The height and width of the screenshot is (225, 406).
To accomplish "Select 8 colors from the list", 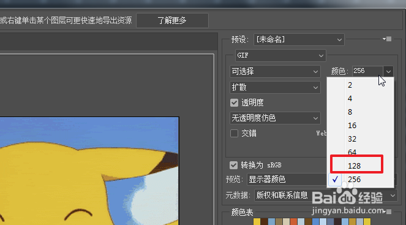I will pos(361,112).
